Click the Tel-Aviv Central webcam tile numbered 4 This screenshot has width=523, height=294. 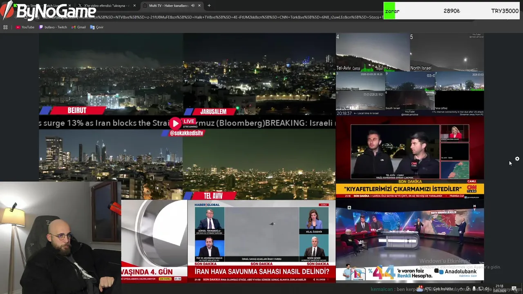(373, 52)
